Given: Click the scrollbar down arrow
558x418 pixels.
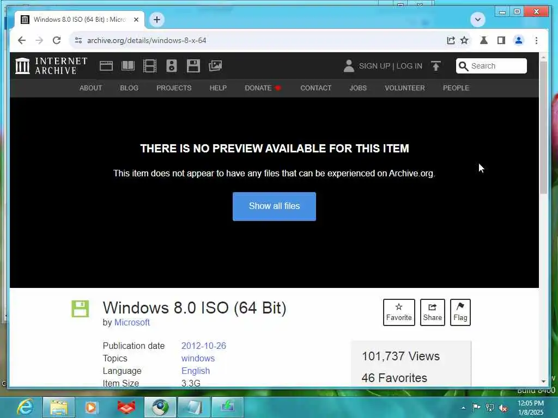Looking at the screenshot, I should click(x=543, y=382).
